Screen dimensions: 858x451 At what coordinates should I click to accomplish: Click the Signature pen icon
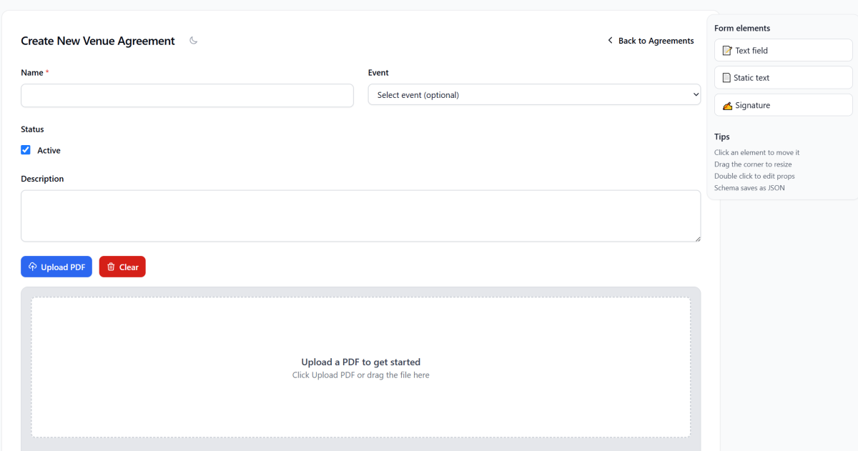(727, 106)
